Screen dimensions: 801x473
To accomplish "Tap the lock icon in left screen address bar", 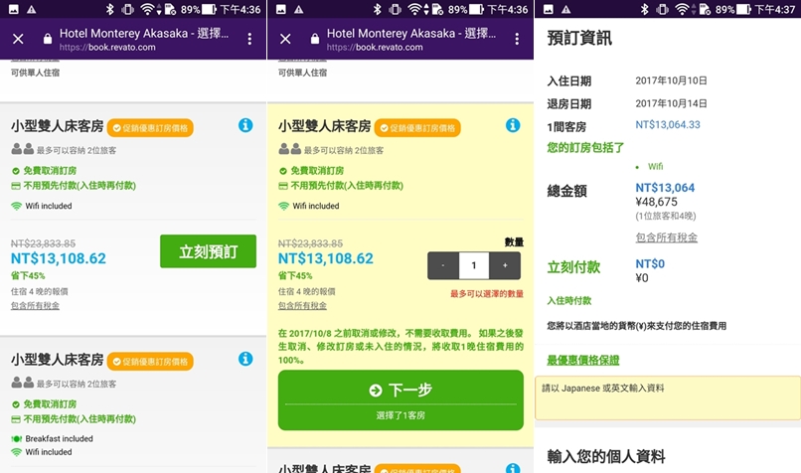I will tap(48, 39).
